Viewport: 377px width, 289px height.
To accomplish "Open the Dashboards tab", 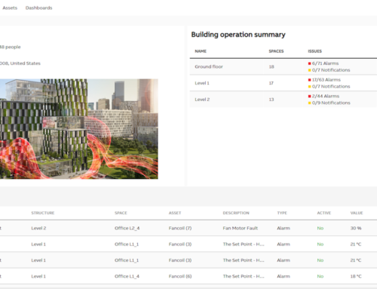I will [x=38, y=8].
